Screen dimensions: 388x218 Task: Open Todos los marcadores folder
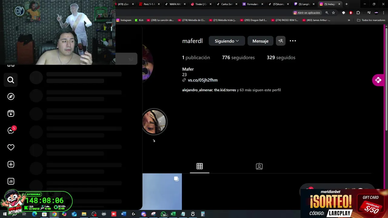point(371,20)
